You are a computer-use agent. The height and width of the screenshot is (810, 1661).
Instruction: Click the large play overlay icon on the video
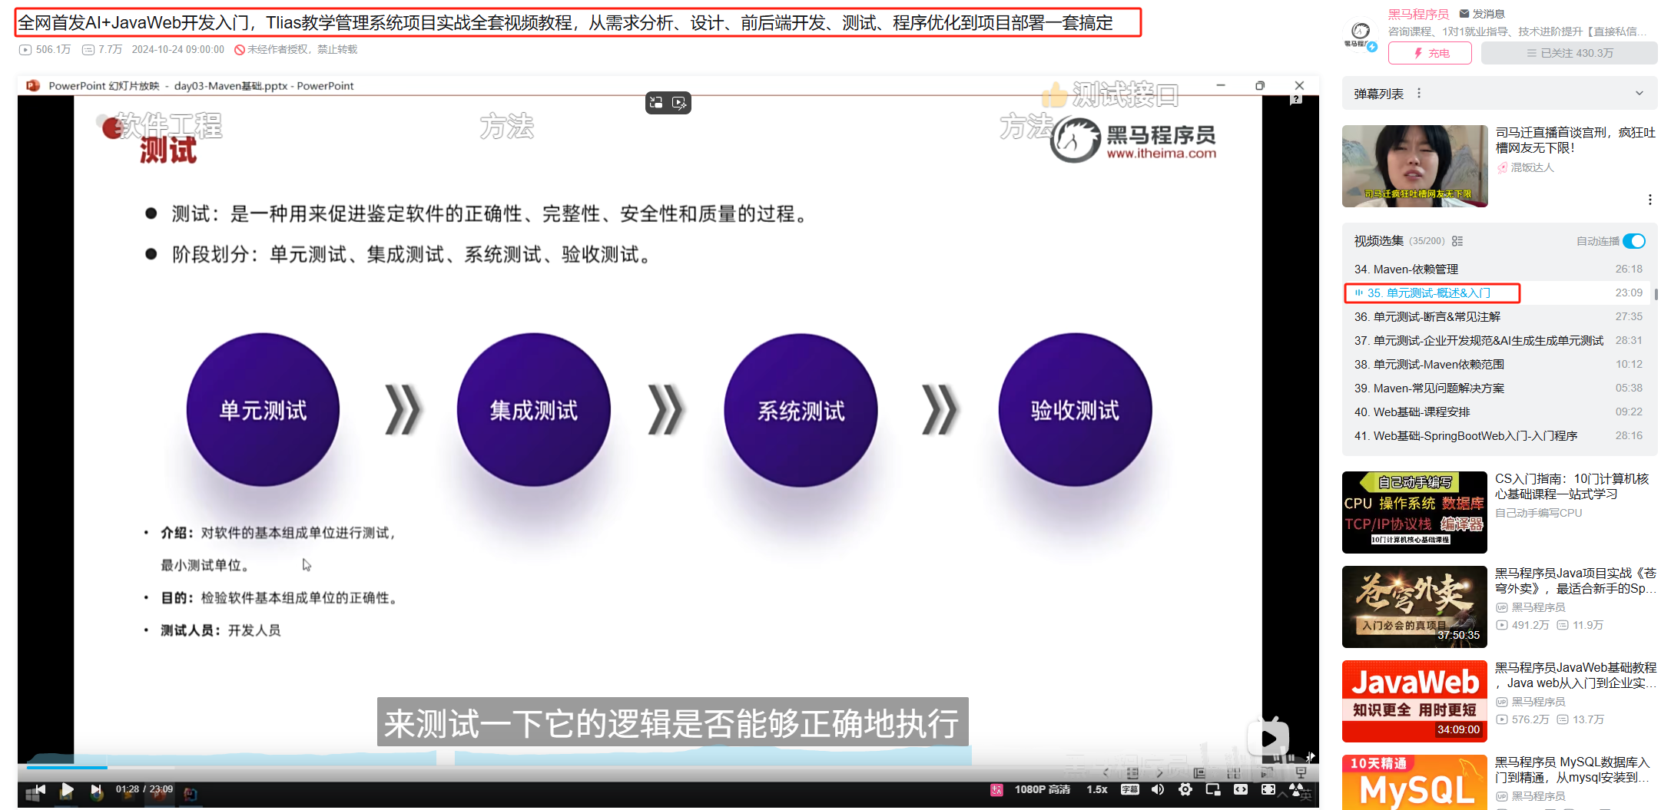1268,738
